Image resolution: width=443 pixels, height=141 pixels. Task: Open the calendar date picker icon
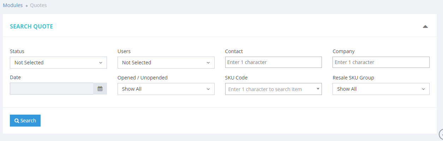click(100, 89)
